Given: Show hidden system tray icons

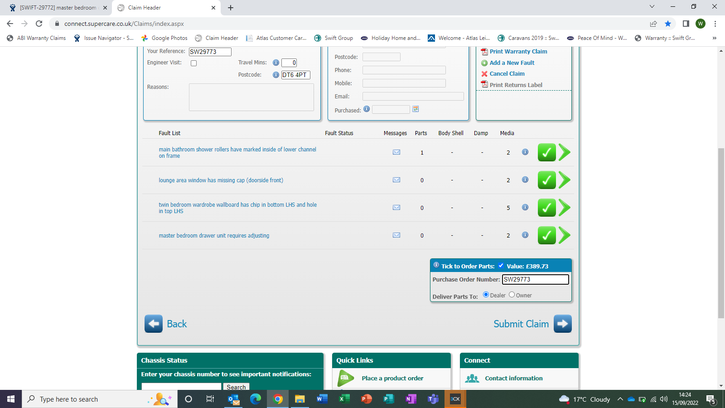Looking at the screenshot, I should [620, 399].
